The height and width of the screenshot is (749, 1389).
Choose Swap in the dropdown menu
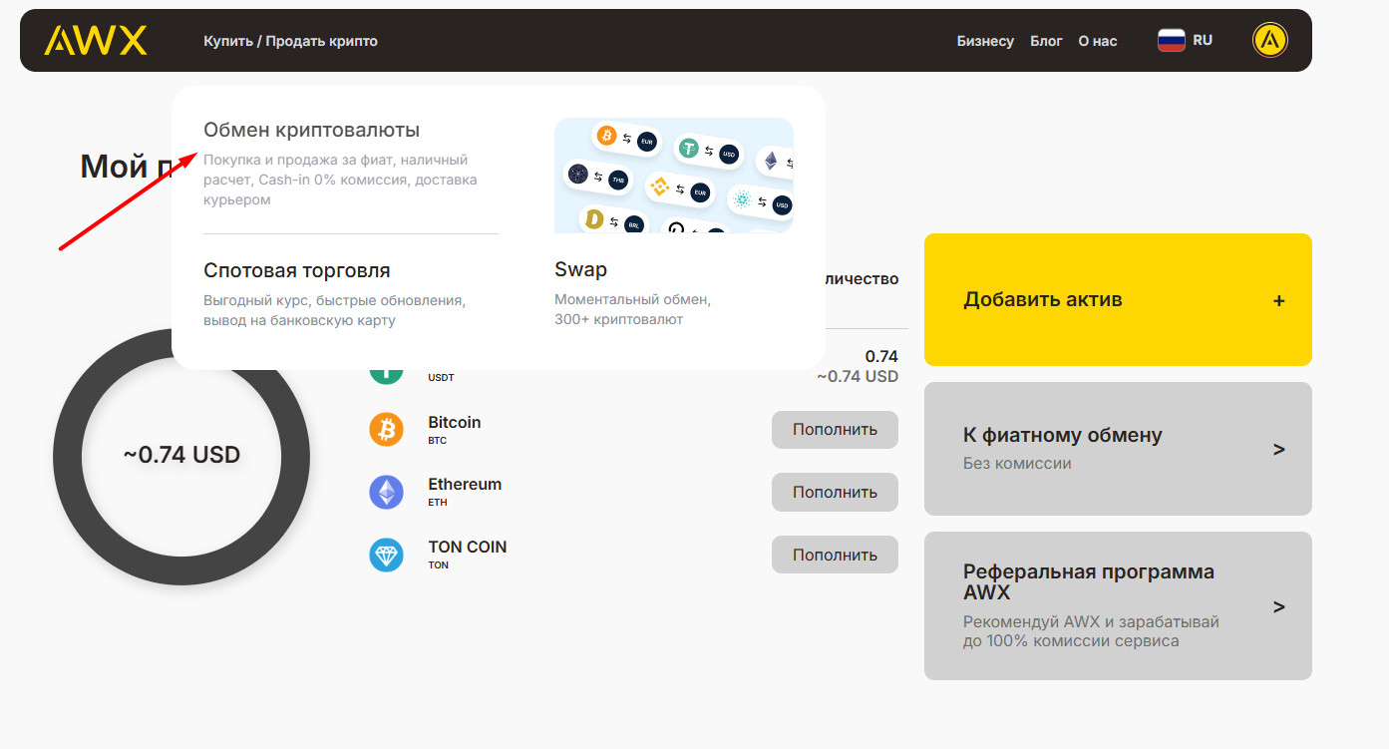click(x=580, y=270)
